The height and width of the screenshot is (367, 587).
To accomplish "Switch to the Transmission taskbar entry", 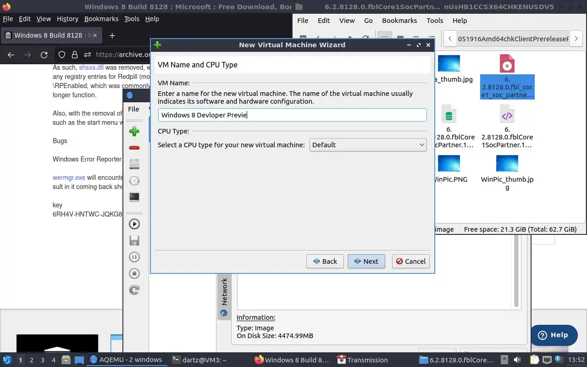I will pyautogui.click(x=362, y=360).
